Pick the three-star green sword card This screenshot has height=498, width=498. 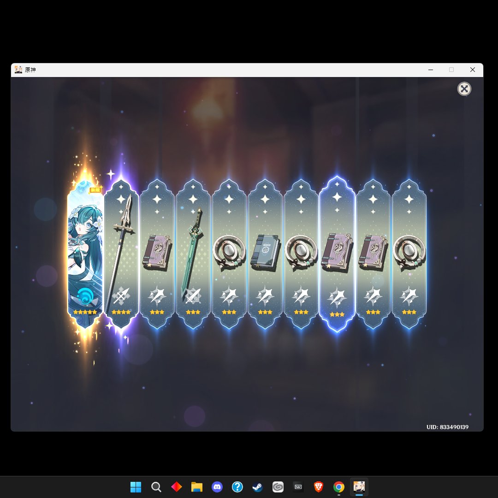pos(193,254)
